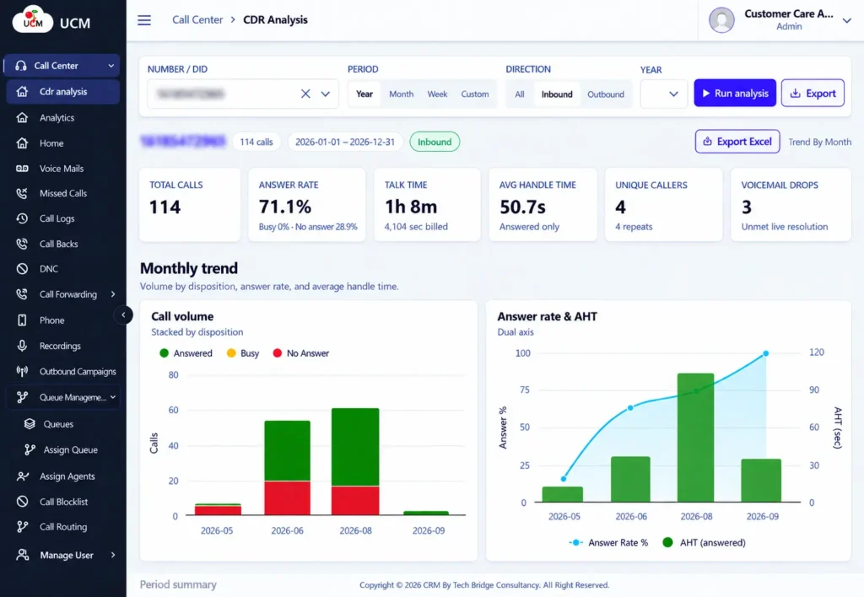
Task: Open Assign Agents person icon
Action: coord(22,476)
